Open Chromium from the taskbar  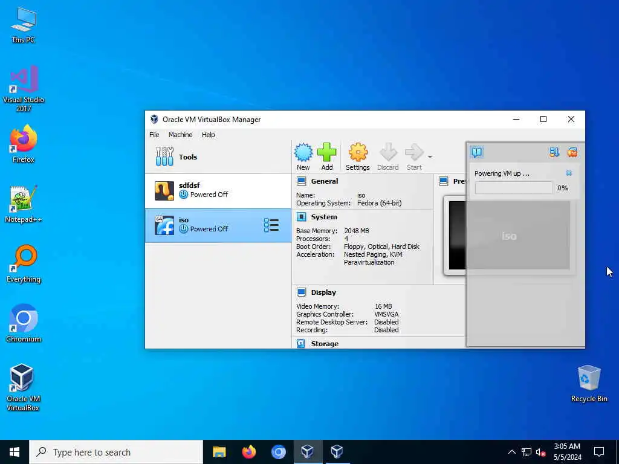278,452
